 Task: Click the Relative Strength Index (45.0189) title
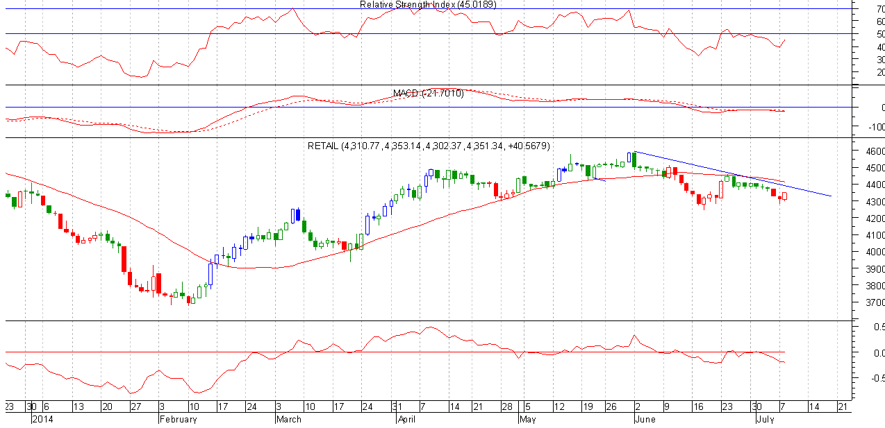click(428, 5)
